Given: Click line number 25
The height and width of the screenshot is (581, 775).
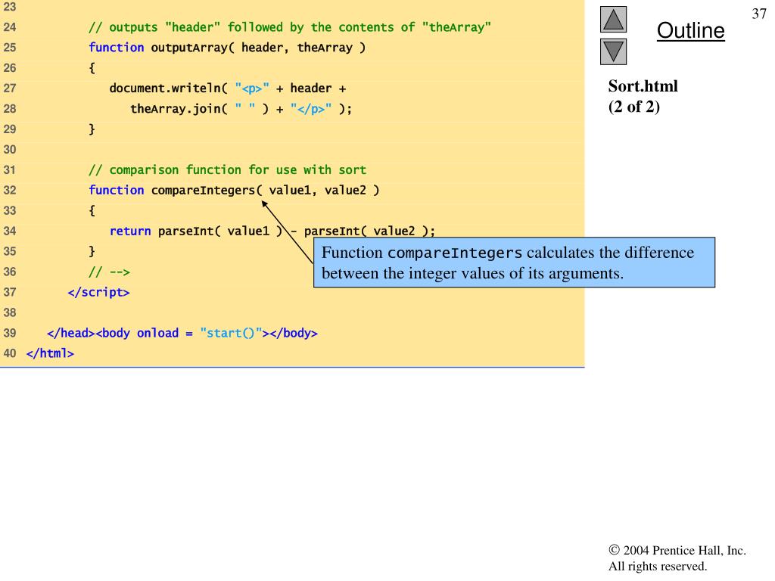Looking at the screenshot, I should [10, 48].
